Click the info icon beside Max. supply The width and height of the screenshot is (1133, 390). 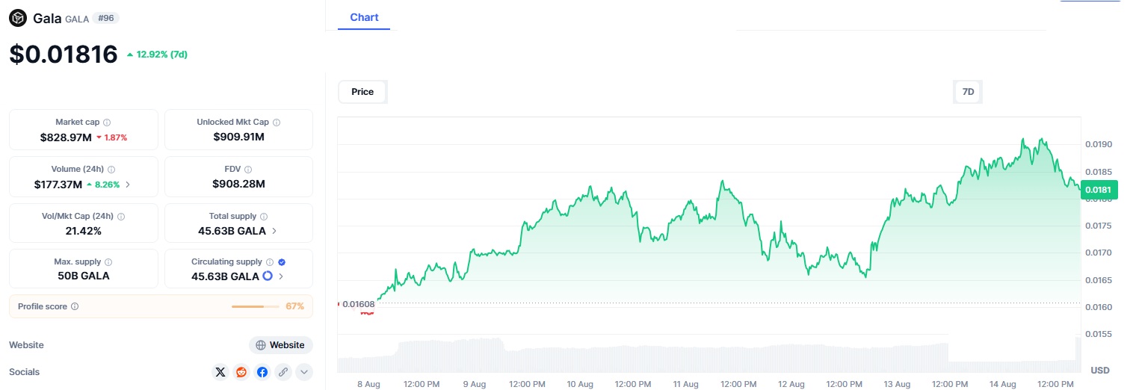coord(108,262)
